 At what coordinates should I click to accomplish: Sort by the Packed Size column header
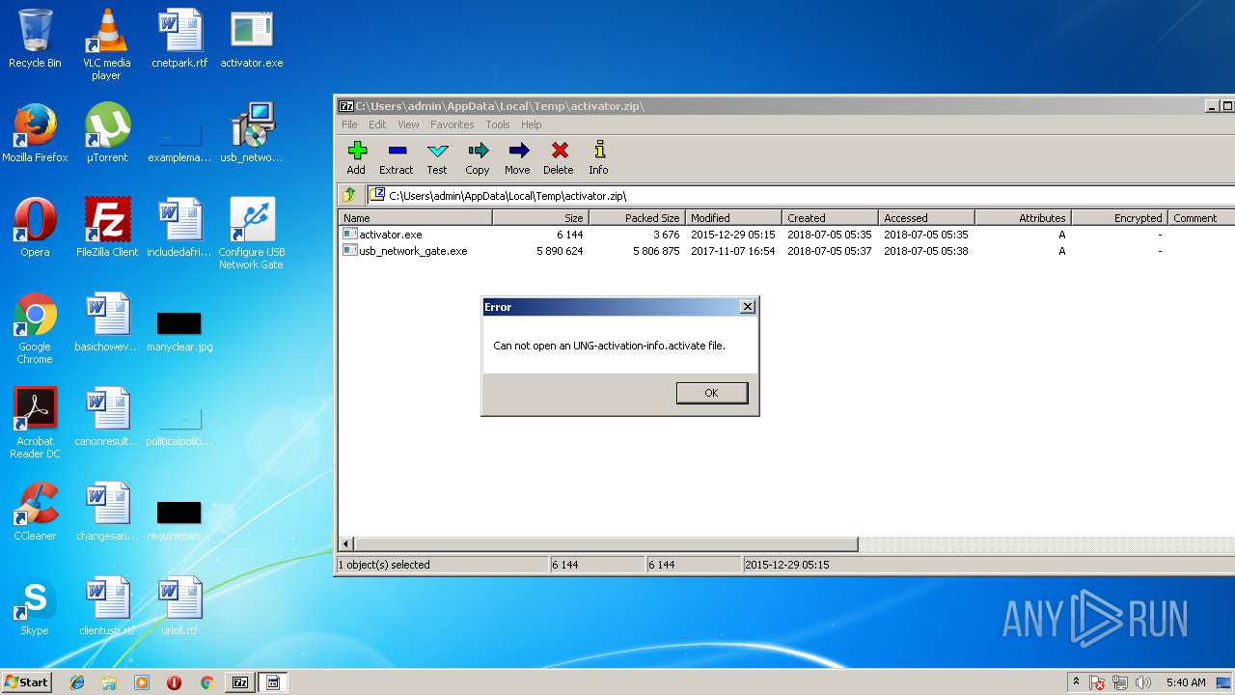click(637, 218)
